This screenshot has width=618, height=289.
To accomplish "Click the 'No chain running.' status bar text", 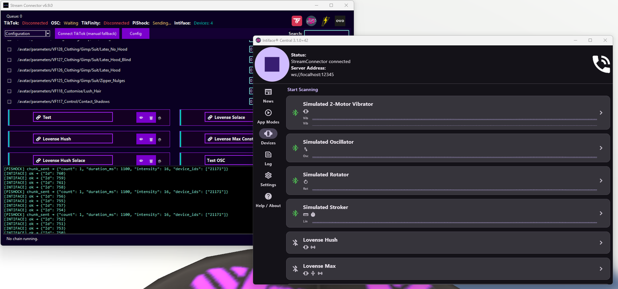I will pos(22,239).
